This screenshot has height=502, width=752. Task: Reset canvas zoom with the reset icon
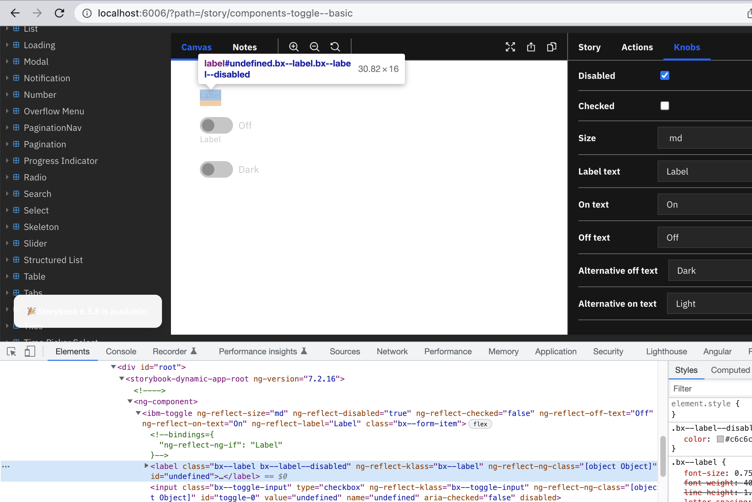[335, 46]
